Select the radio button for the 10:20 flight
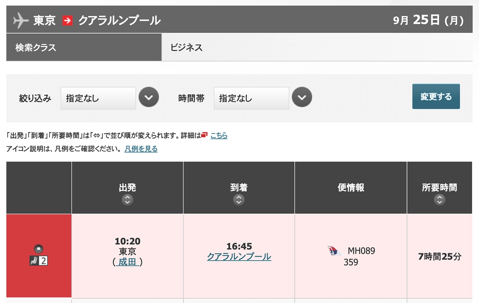Image resolution: width=479 pixels, height=303 pixels. [39, 248]
